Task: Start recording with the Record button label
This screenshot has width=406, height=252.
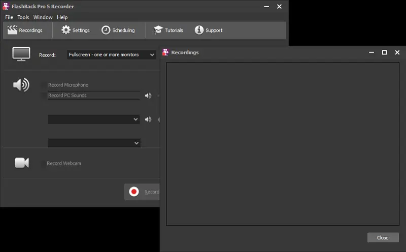Action: pyautogui.click(x=152, y=192)
